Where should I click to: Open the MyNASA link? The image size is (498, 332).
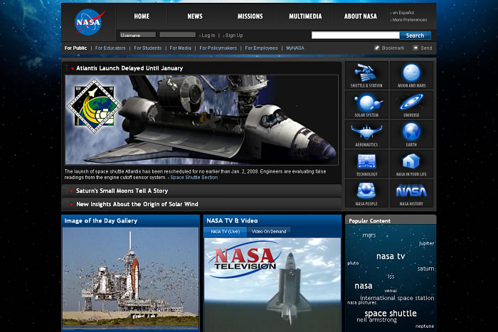(295, 48)
